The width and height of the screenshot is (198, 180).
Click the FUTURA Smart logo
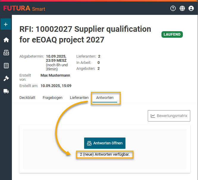point(24,8)
